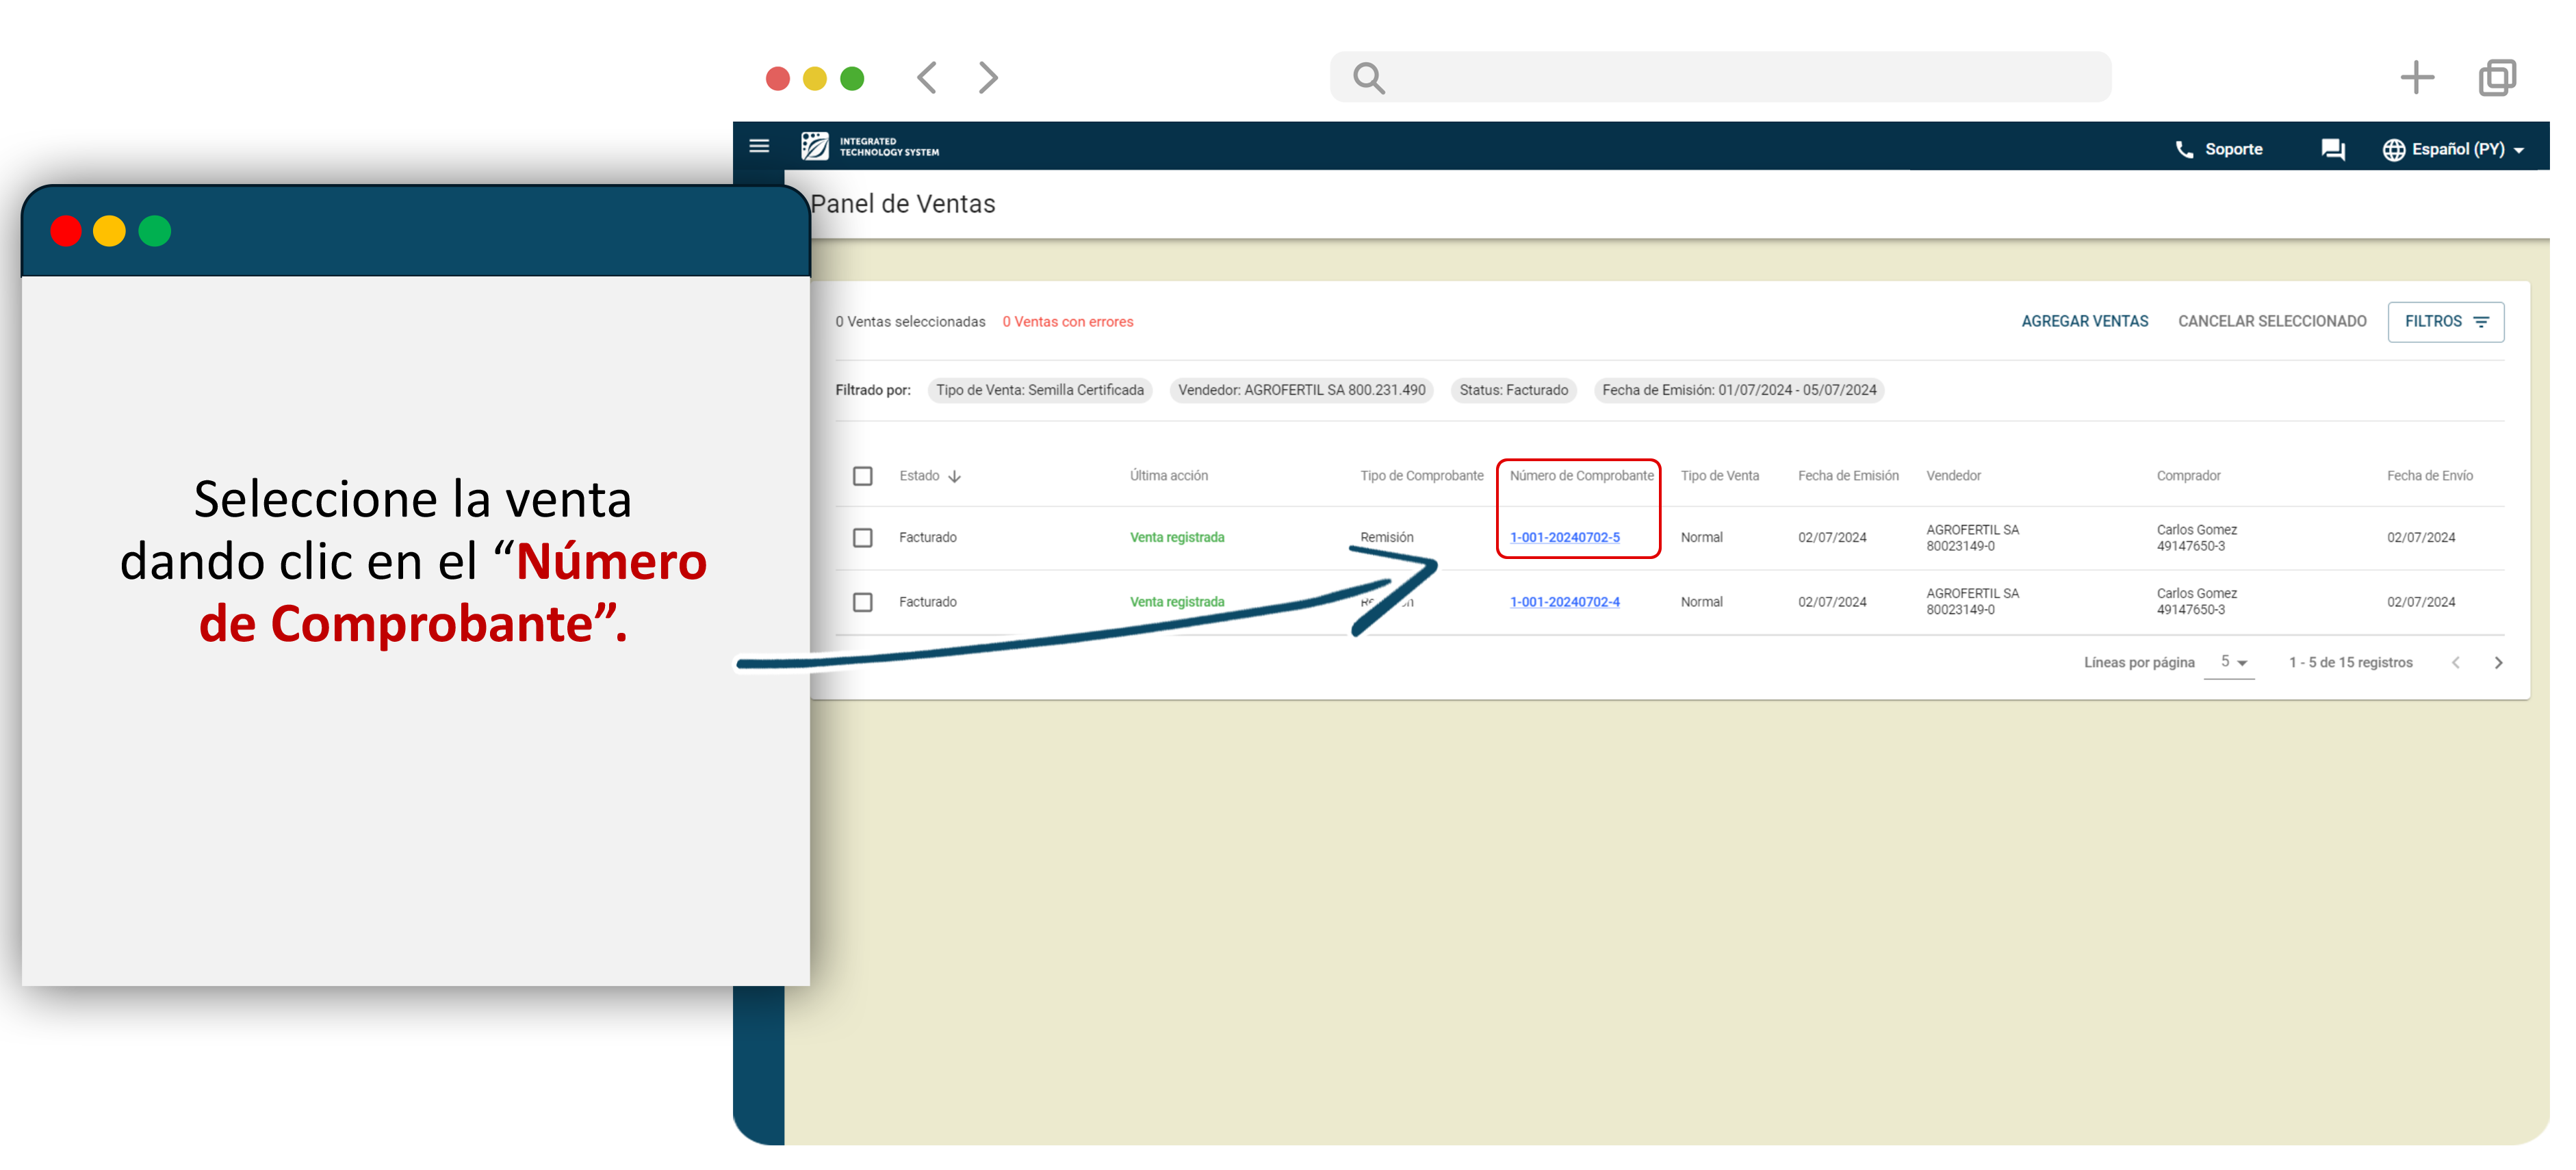This screenshot has height=1170, width=2576.
Task: Open comprobante link 1-001-20240702-5
Action: click(x=1564, y=538)
